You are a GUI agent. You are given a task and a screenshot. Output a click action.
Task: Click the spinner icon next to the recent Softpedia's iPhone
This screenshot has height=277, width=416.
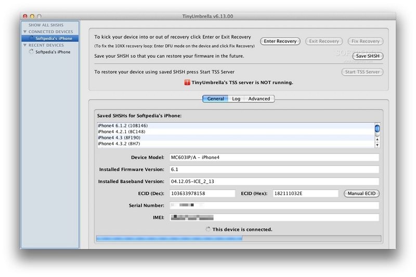[x=31, y=51]
